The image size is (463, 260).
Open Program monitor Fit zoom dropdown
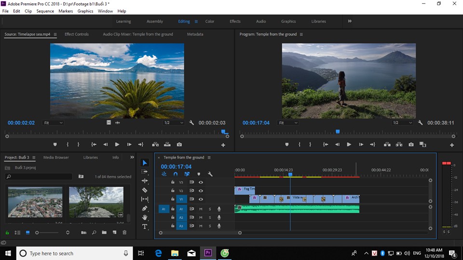click(x=288, y=123)
